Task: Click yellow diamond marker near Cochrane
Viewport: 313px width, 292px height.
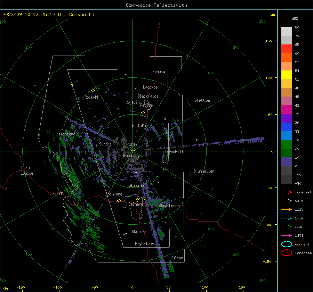Action: (119, 201)
